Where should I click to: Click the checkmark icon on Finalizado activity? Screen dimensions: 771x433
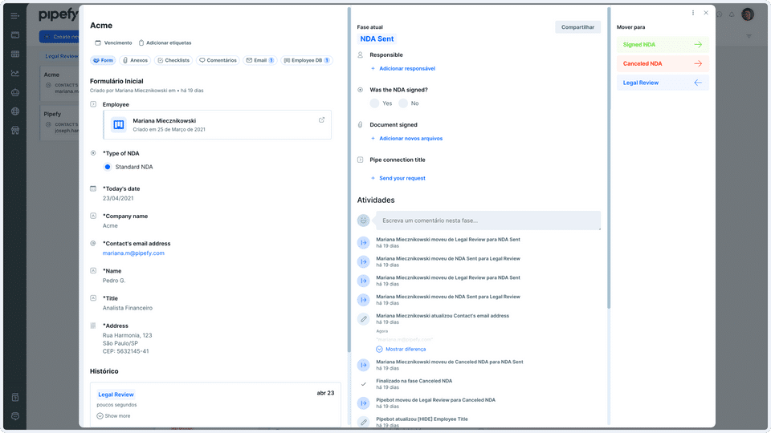coord(363,384)
